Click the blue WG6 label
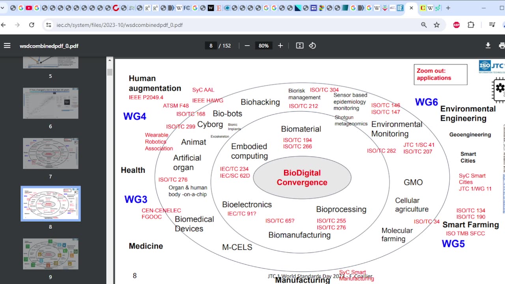 tap(426, 102)
